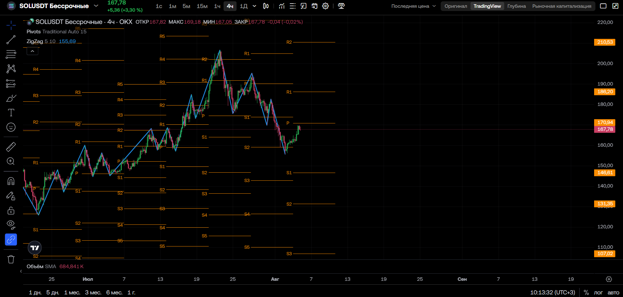The width and height of the screenshot is (623, 297).
Task: Click the Pivots Traditional indicator label
Action: coord(56,32)
